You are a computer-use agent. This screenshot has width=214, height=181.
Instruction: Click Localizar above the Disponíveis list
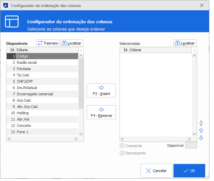71,43
